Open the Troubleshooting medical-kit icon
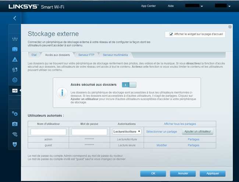The height and width of the screenshot is (182, 239). point(15,124)
